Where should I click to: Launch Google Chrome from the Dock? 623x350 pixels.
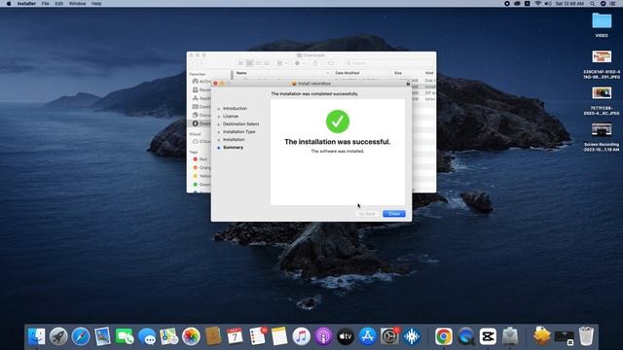pos(444,336)
